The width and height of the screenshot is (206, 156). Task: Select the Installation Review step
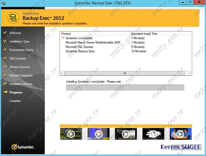point(21,84)
